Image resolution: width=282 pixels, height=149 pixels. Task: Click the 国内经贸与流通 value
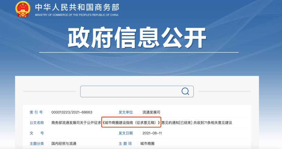coord(64,144)
